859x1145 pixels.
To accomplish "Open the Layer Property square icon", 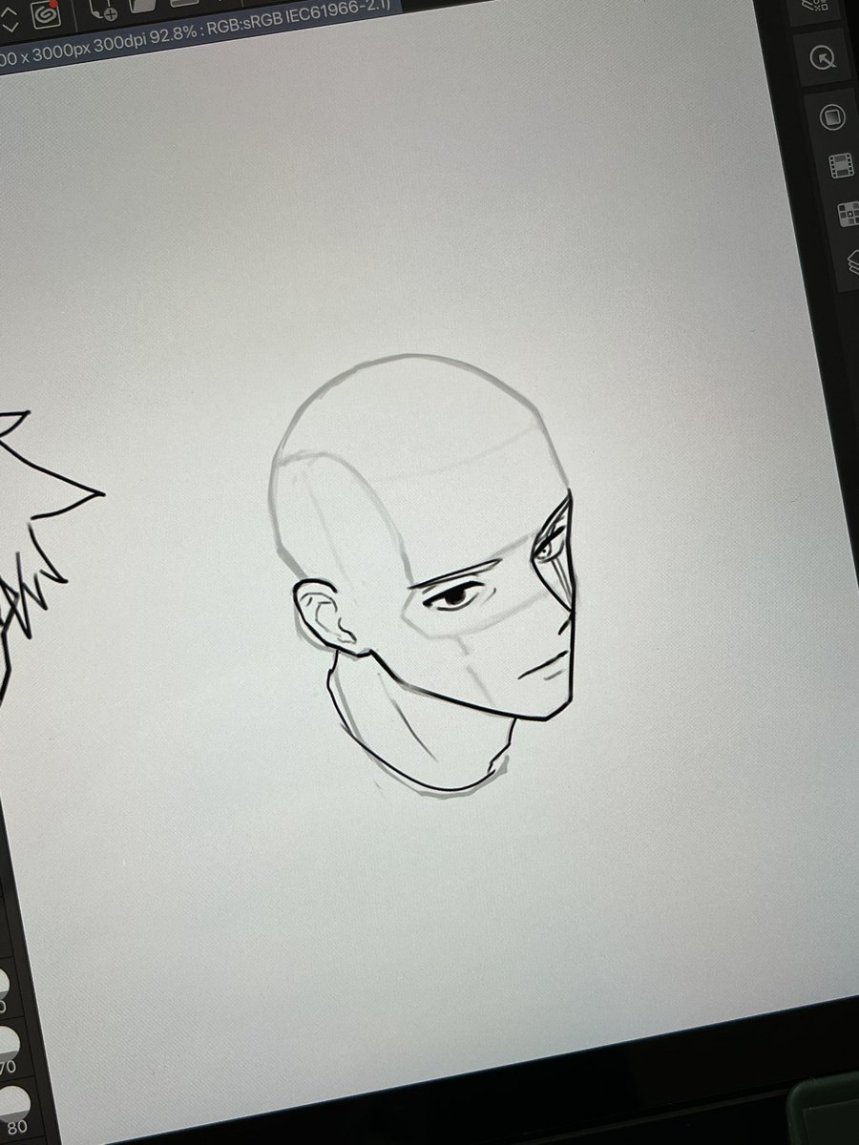I will pos(830,117).
